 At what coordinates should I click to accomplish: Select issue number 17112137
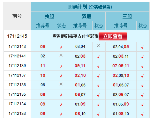pos(17,75)
